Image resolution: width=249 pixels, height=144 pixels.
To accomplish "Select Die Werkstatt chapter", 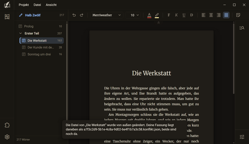I will (x=42, y=41).
